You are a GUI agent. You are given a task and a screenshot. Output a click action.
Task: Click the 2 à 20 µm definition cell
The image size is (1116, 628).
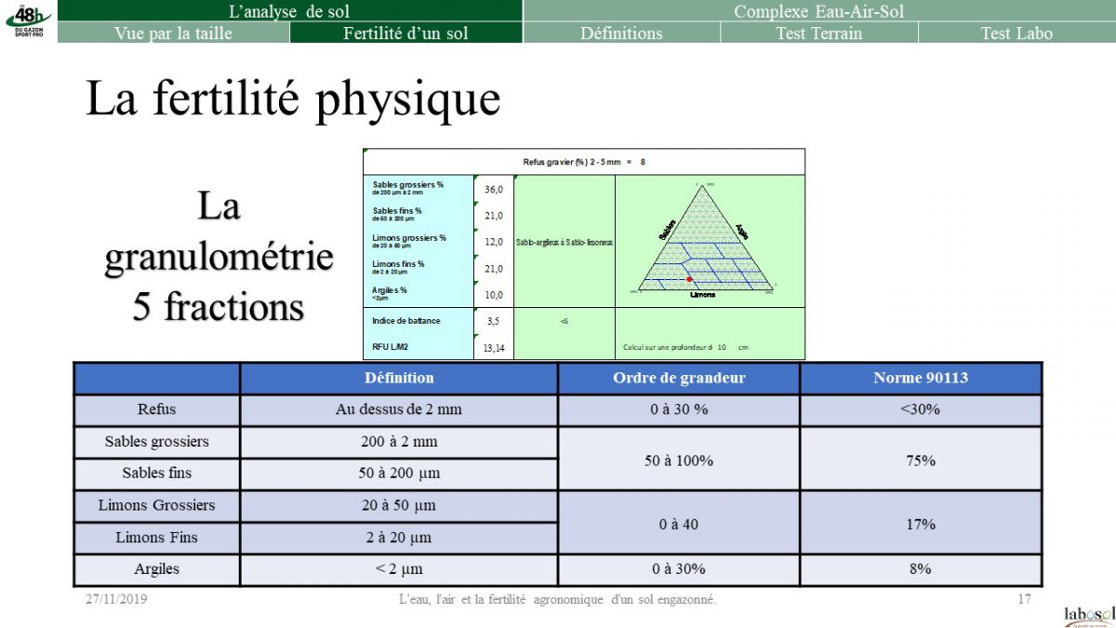point(399,538)
